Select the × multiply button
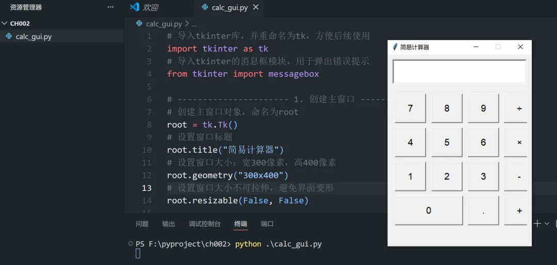Viewport: 557px width, 265px height. pos(516,143)
